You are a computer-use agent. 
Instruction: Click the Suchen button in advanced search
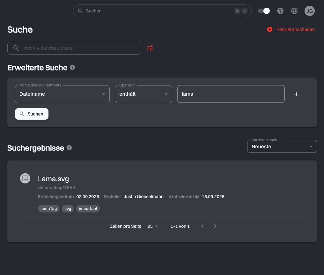(32, 114)
